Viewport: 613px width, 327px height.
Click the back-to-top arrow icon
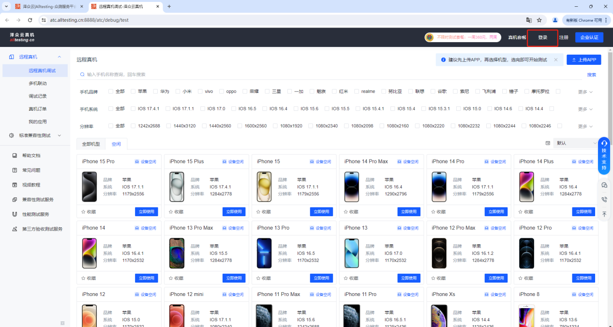(604, 214)
